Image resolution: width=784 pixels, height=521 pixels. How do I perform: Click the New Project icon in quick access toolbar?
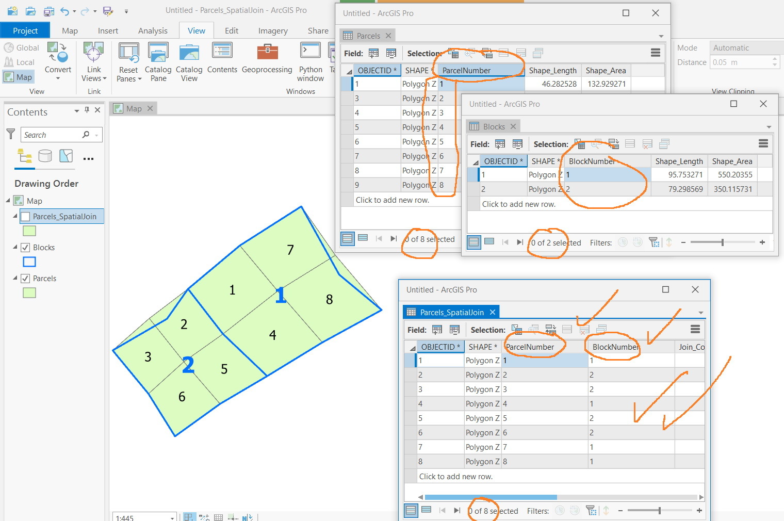(12, 10)
